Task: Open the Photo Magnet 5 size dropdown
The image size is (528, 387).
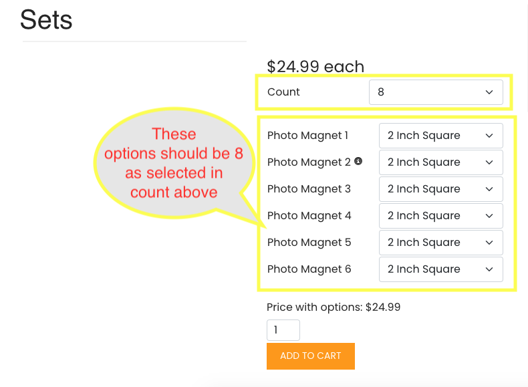Action: point(441,243)
